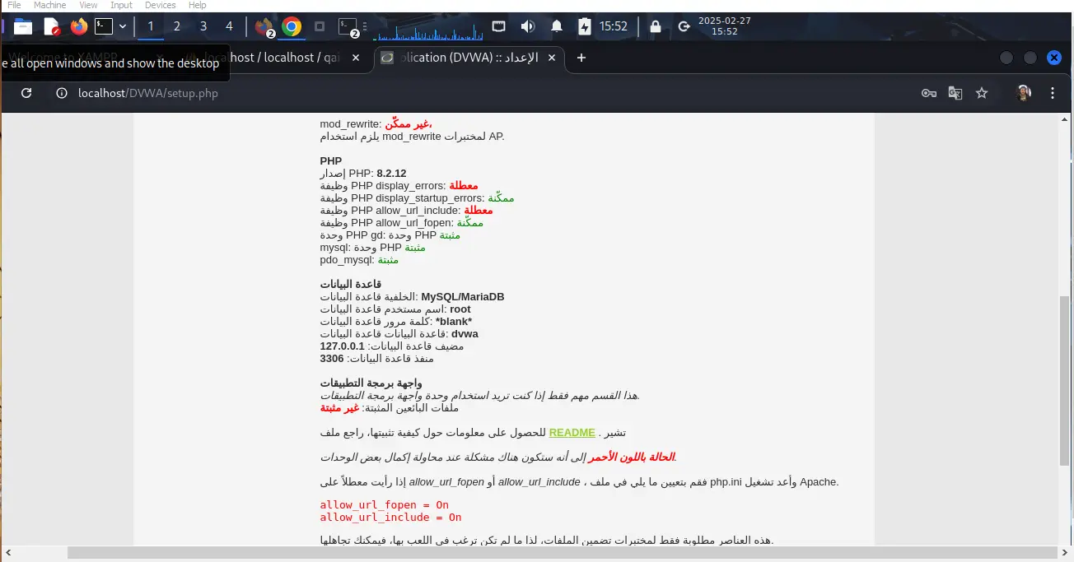
Task: Click the allow_url_include = On line
Action: pyautogui.click(x=391, y=517)
